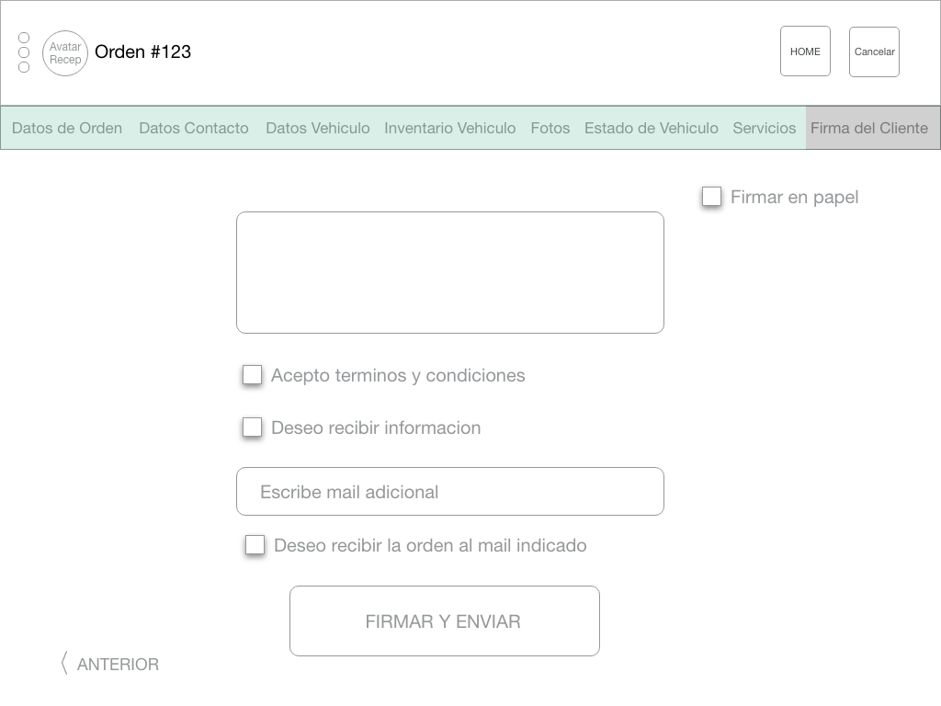Viewport: 941px width, 706px height.
Task: Select the Firma del Cliente tab
Action: [869, 128]
